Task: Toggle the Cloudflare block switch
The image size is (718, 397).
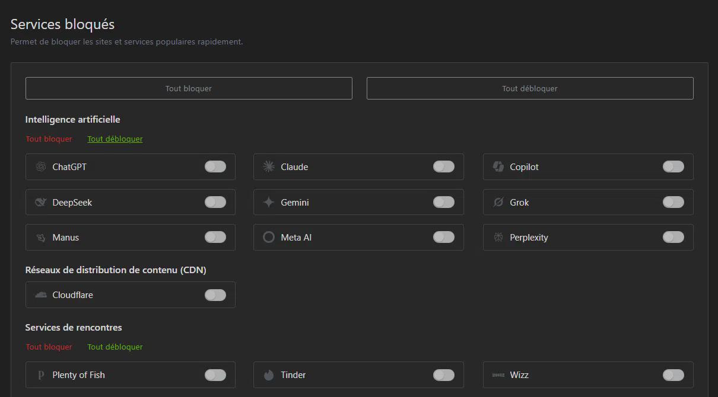Action: click(x=215, y=295)
